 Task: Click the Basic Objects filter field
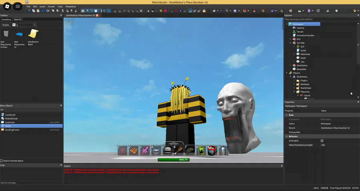(31, 110)
